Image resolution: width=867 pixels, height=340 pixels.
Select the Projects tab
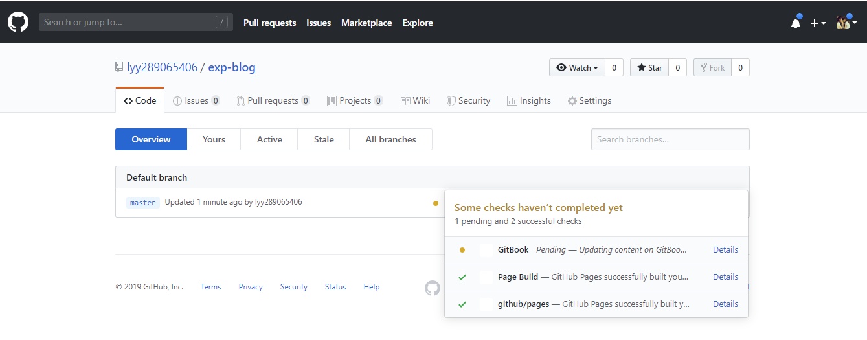coord(355,100)
